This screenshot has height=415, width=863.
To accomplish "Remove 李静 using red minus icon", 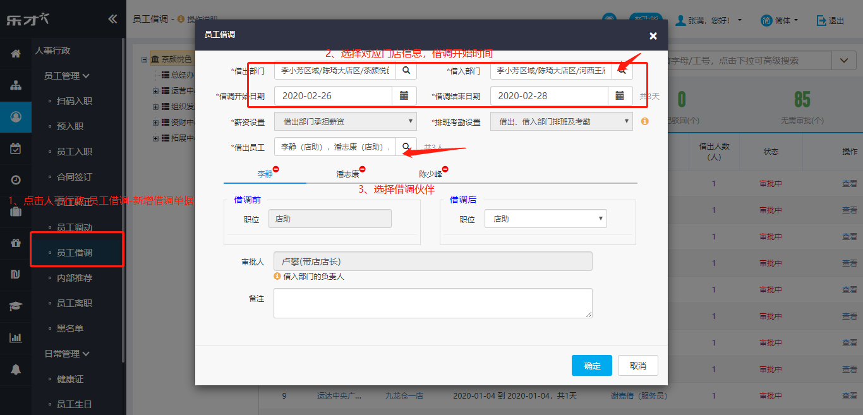I will [276, 169].
